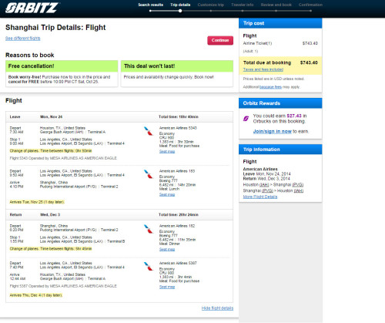
Task: Collapse with Hide flight details link
Action: [217, 308]
